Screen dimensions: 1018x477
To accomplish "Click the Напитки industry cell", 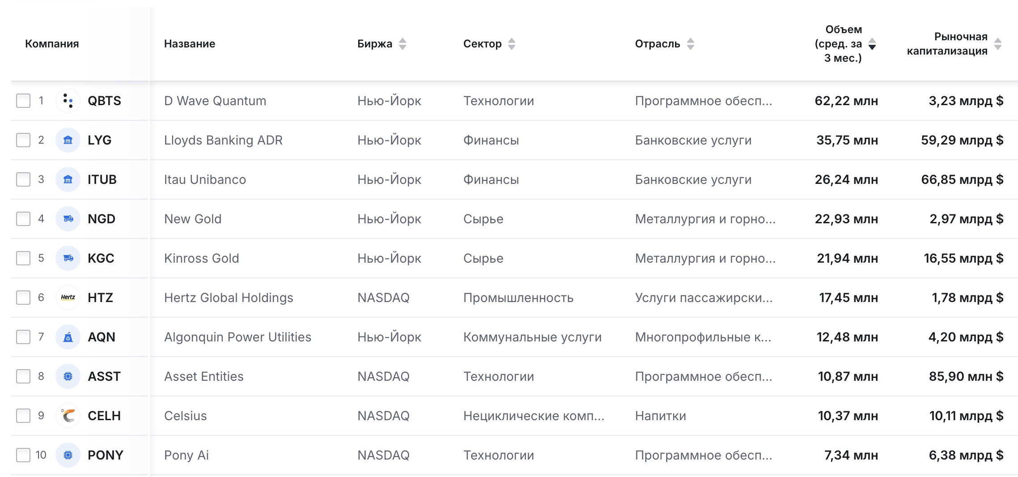I will point(661,416).
